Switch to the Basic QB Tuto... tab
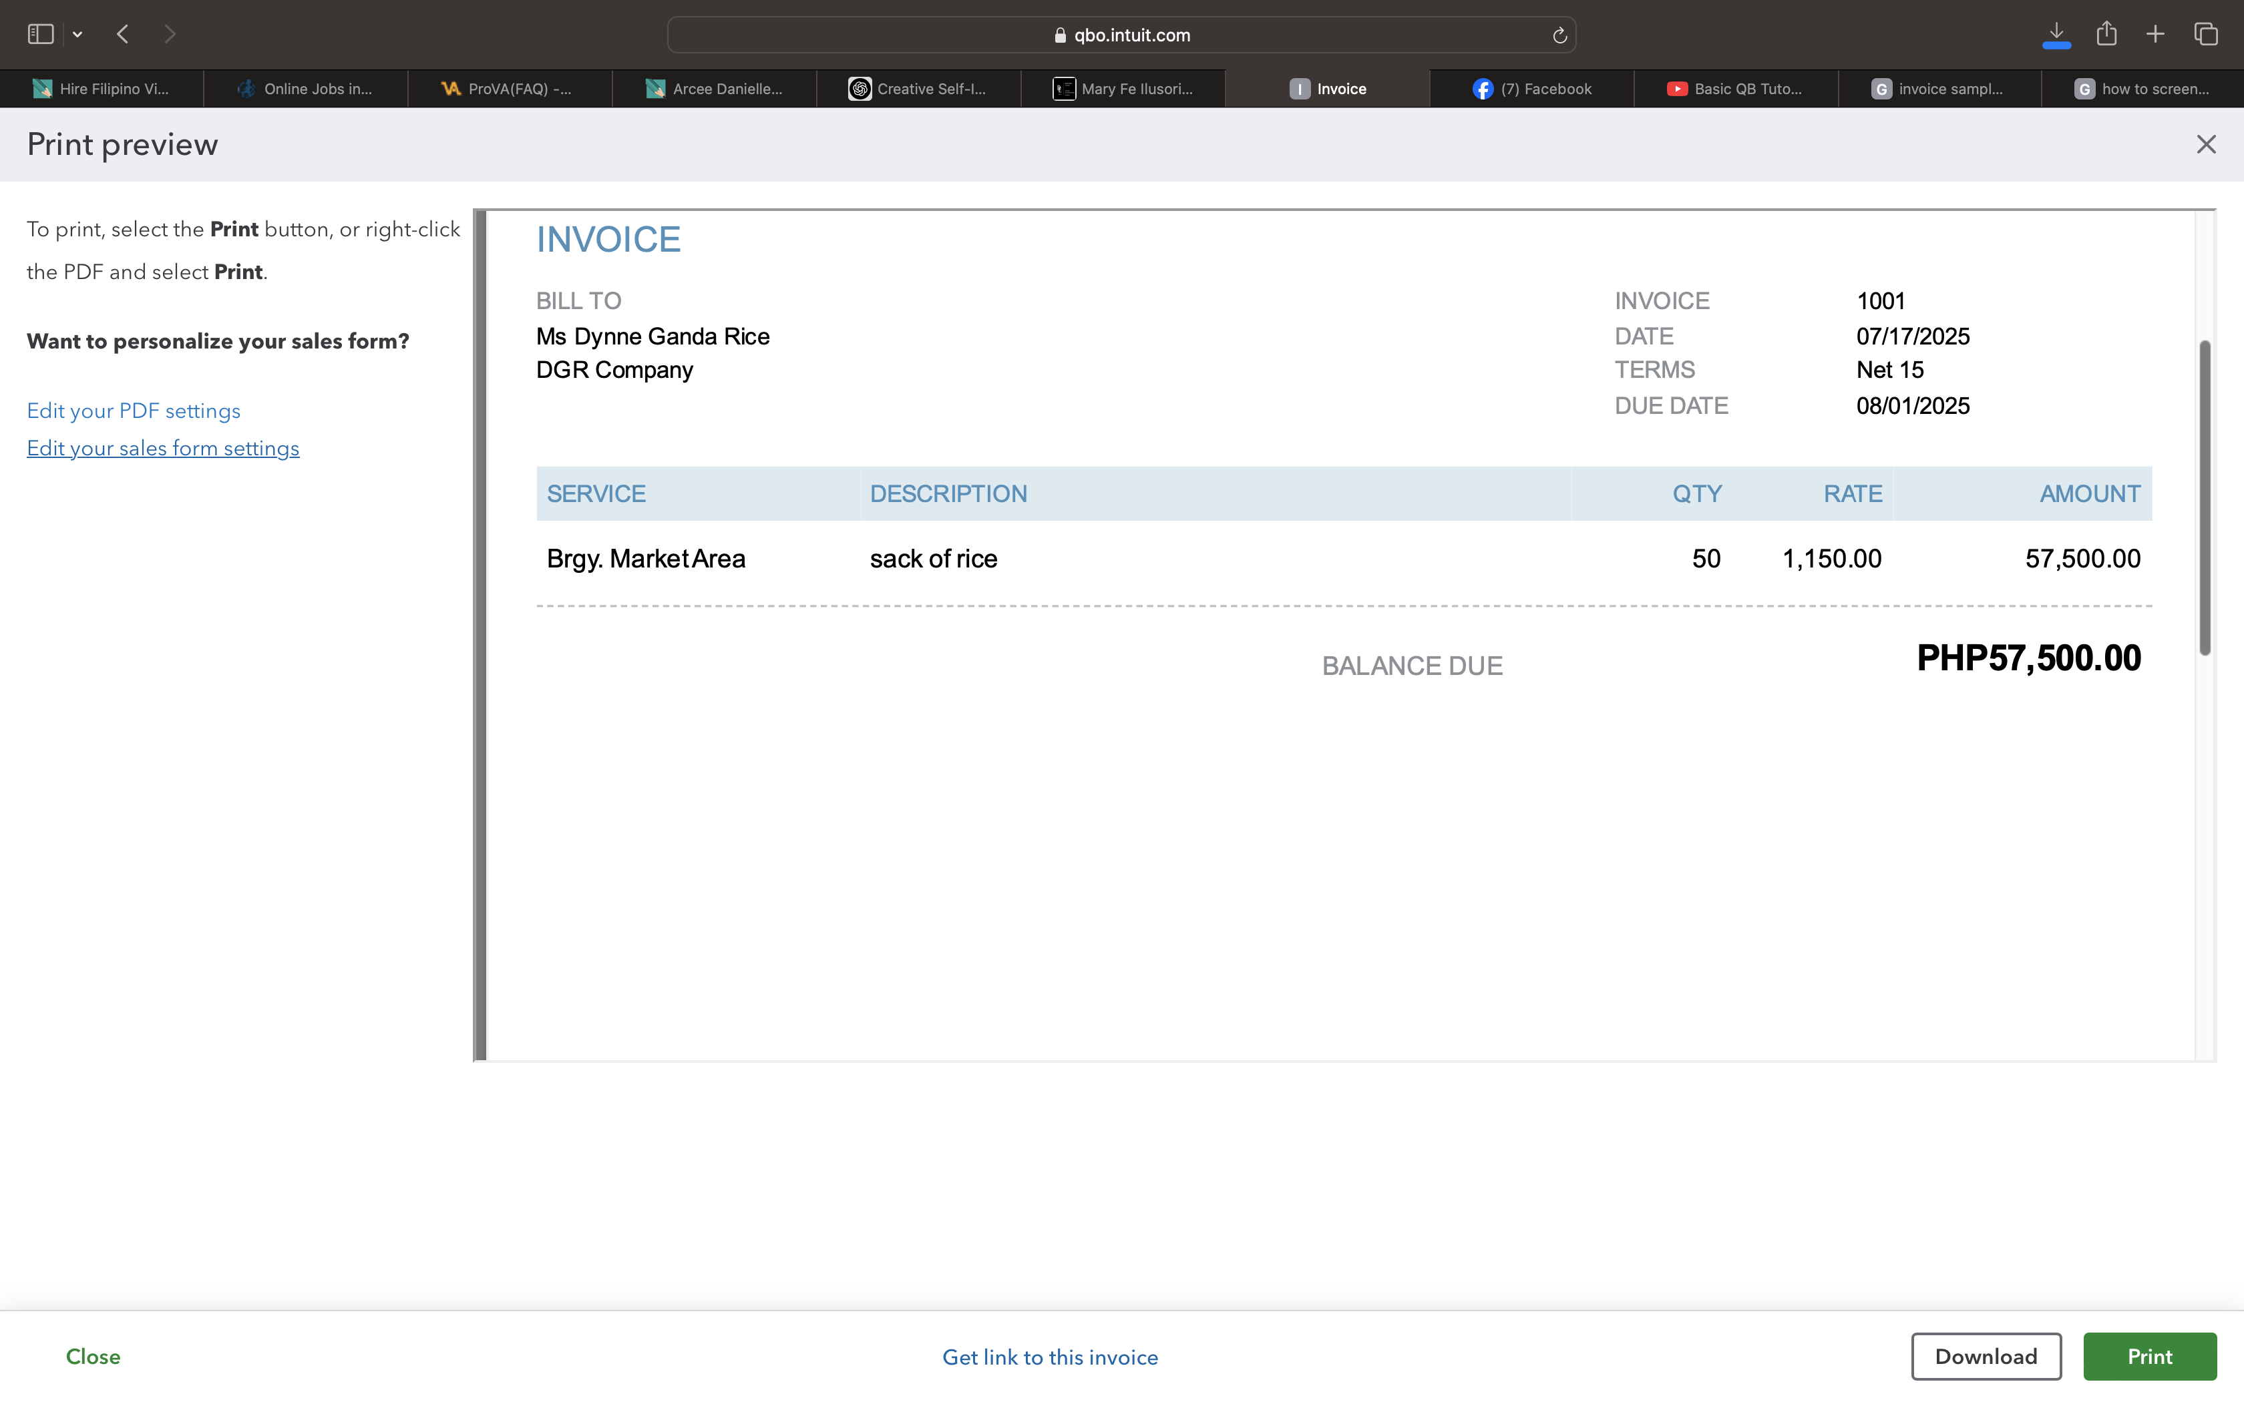 [x=1735, y=89]
